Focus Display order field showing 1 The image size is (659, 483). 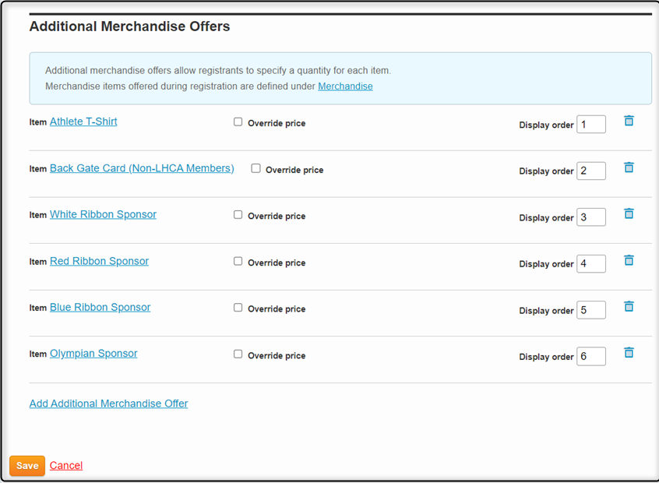[591, 125]
